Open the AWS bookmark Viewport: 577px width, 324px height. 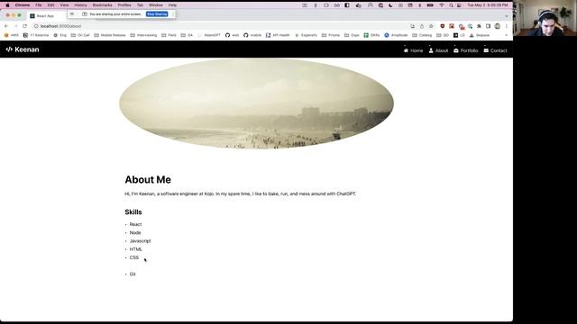pyautogui.click(x=12, y=35)
